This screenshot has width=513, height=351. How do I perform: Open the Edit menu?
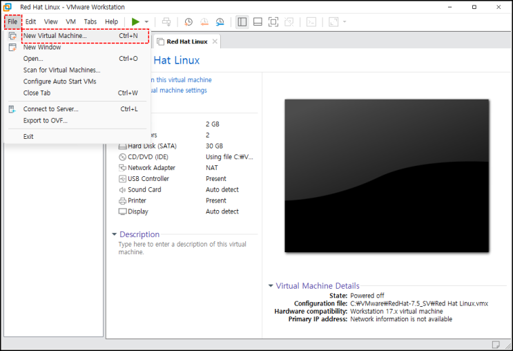pos(31,21)
